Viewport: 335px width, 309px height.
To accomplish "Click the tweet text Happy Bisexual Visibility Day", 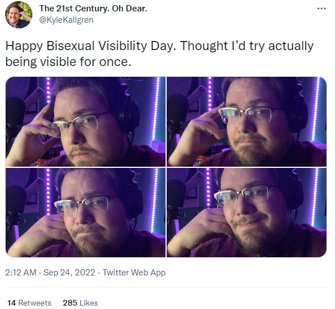I will (91, 46).
